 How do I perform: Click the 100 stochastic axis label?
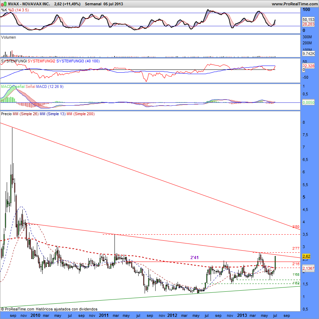tap(306, 10)
